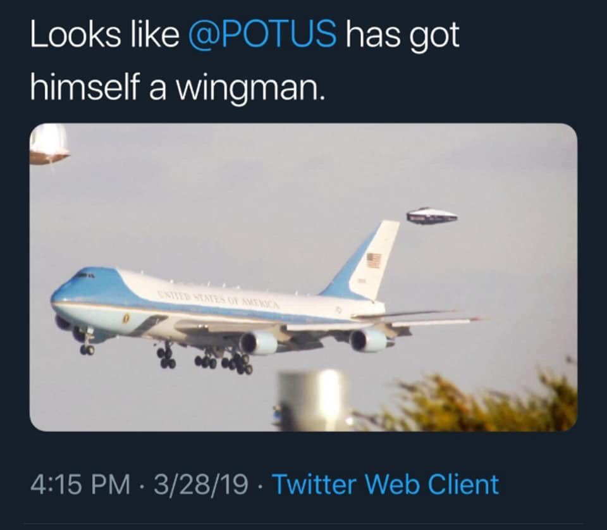The height and width of the screenshot is (530, 607).
Task: Click the blurry lamp in the photo's corner
Action: point(49,144)
